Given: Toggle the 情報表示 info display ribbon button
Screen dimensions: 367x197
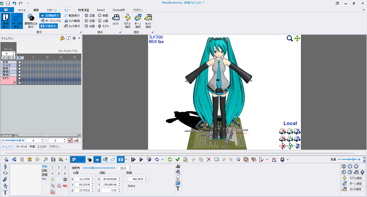Looking at the screenshot, I should pos(6,21).
